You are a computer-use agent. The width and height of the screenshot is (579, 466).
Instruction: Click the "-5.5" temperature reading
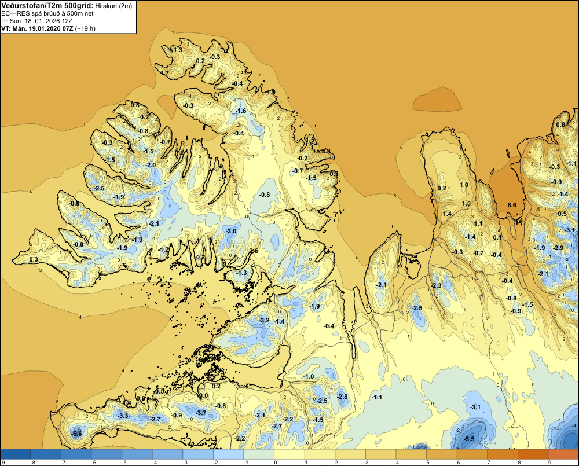(468, 439)
